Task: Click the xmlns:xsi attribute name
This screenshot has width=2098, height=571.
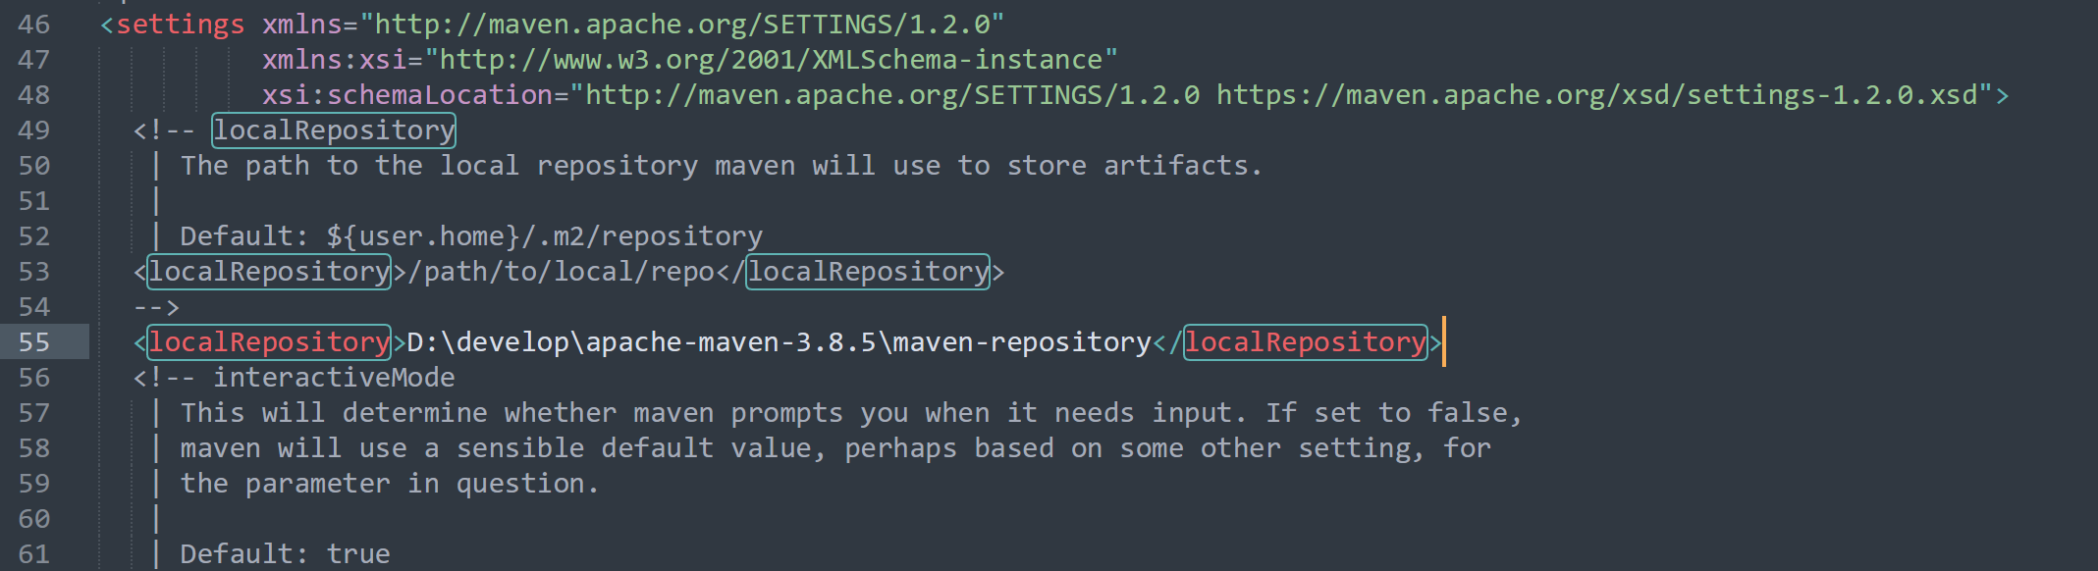Action: [x=334, y=60]
